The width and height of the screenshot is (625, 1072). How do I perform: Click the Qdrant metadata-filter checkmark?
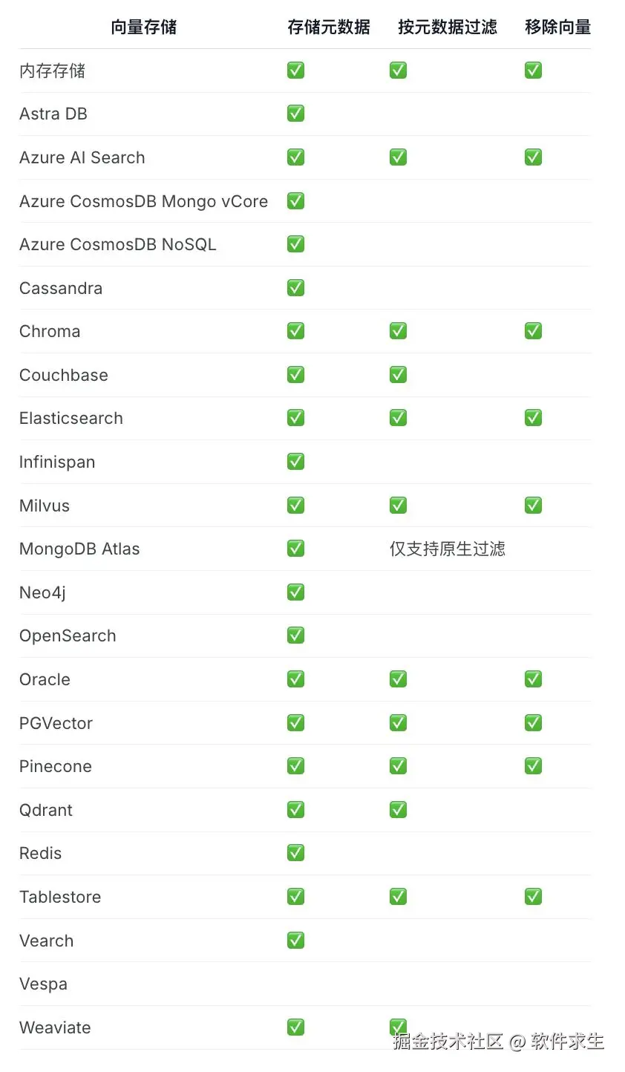pos(398,809)
